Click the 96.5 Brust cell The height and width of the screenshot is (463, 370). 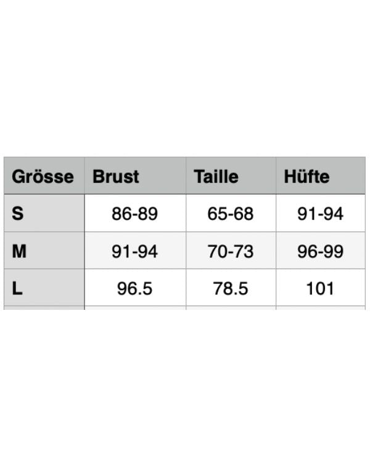click(x=134, y=288)
